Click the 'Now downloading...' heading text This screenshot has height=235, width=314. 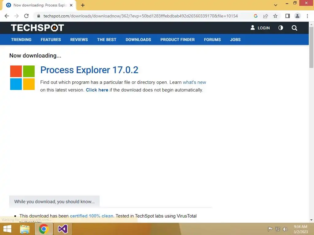(35, 56)
